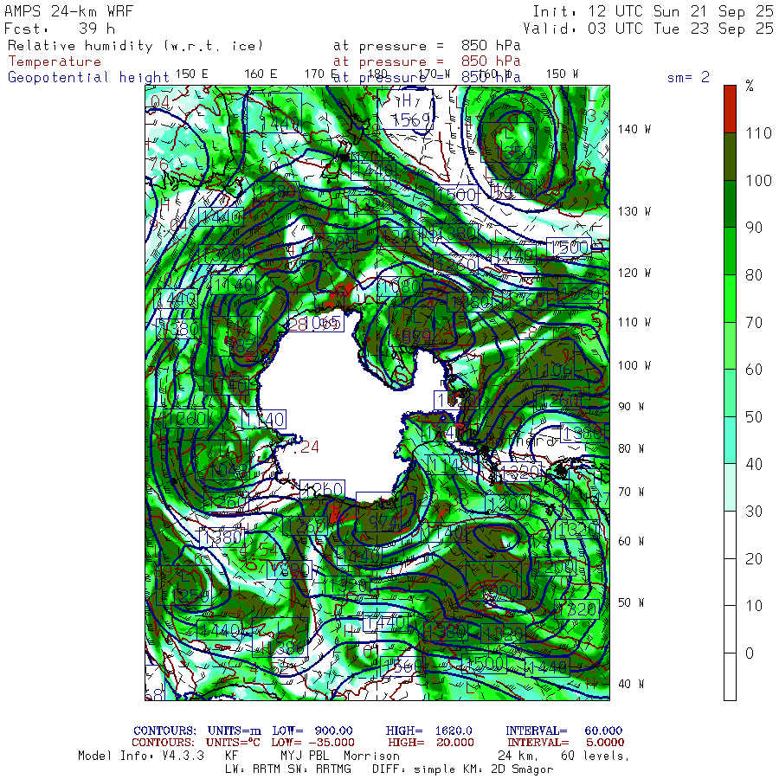Click the '130 W' longitude label
The image size is (779, 779).
tap(634, 212)
